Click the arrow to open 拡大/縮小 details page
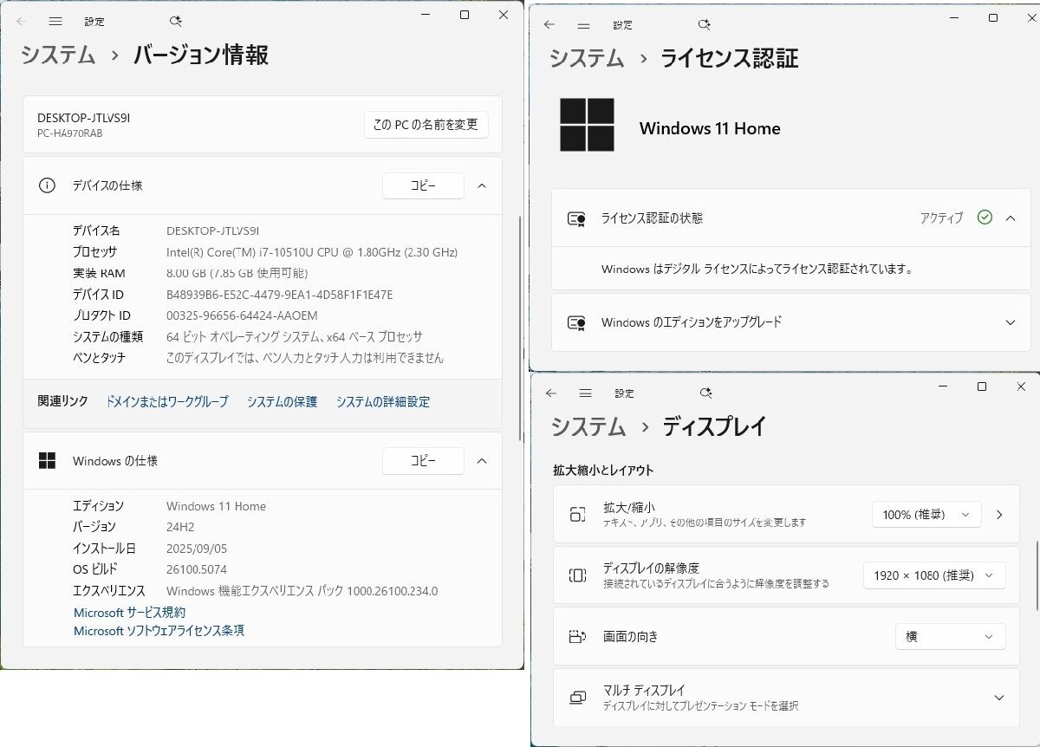 coord(999,514)
